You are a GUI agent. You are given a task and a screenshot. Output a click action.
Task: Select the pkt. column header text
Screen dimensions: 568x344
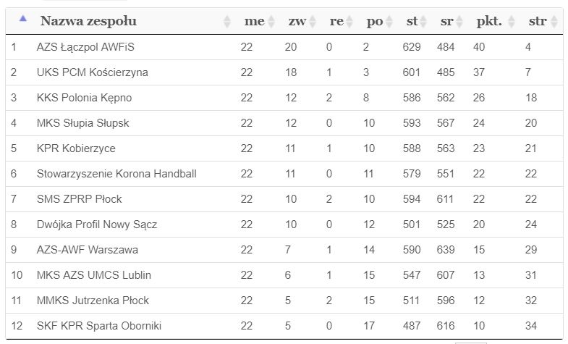pos(489,22)
